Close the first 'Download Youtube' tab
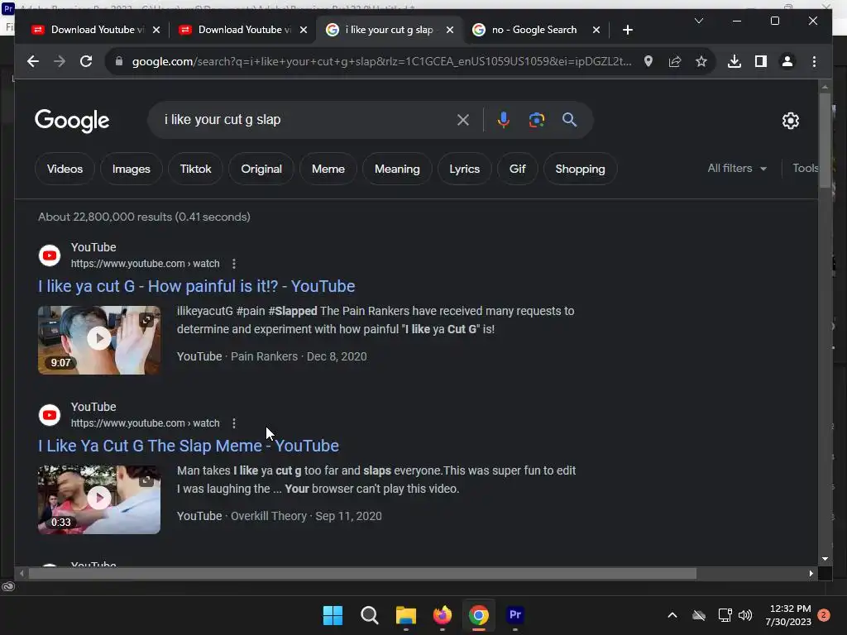 tap(156, 30)
